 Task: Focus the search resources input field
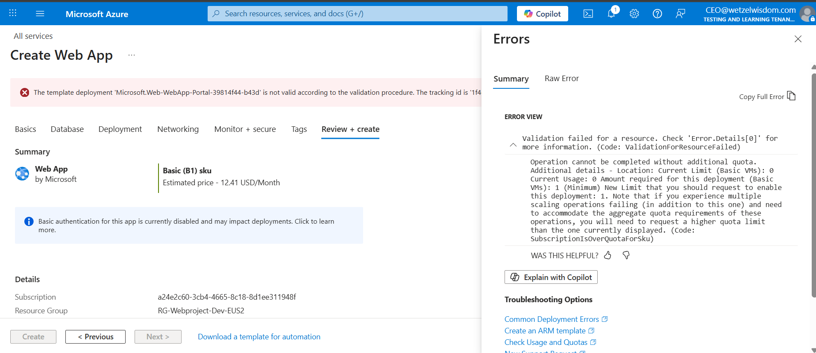click(x=357, y=14)
